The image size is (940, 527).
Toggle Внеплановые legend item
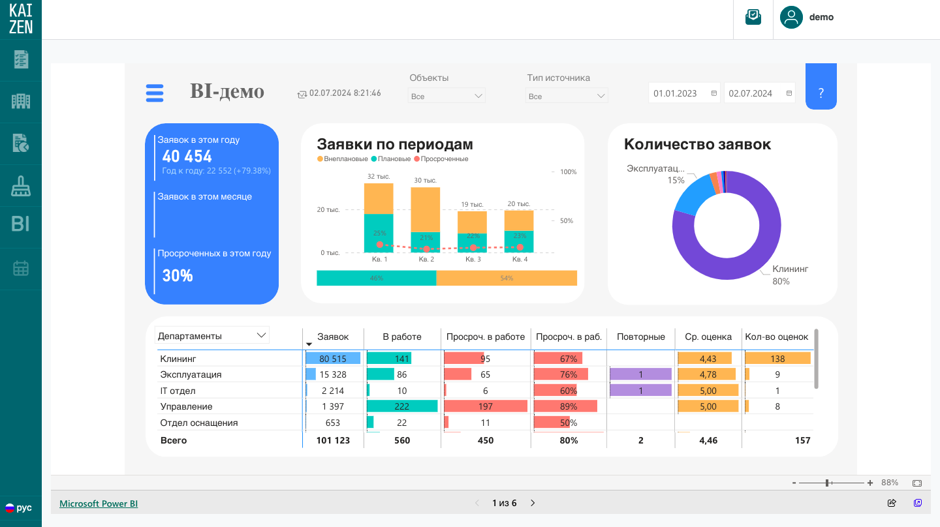342,158
